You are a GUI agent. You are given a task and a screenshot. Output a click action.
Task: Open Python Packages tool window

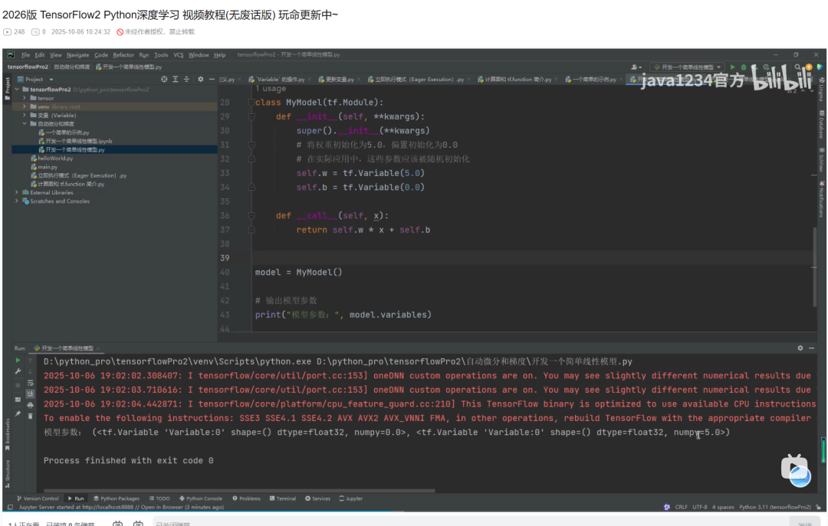(117, 498)
